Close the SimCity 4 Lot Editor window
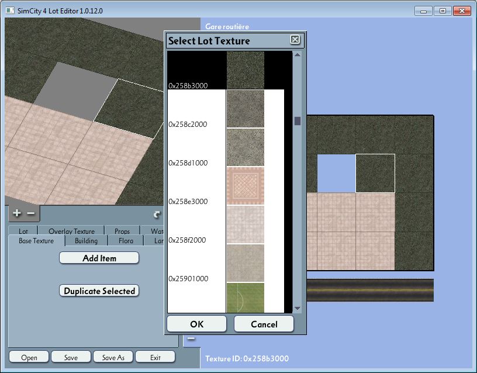The width and height of the screenshot is (477, 373). [462, 11]
